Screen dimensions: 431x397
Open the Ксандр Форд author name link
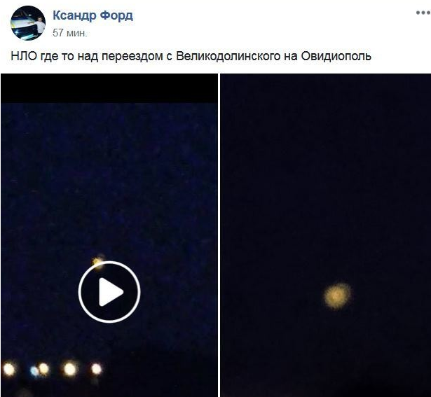93,15
